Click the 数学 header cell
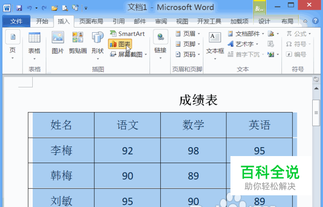Viewport: 323px width, 207px height. pos(193,125)
